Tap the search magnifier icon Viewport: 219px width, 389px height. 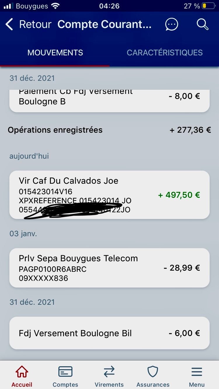coord(202,24)
